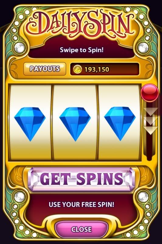
Task: Click the red lever knob
Action: pos(150,93)
